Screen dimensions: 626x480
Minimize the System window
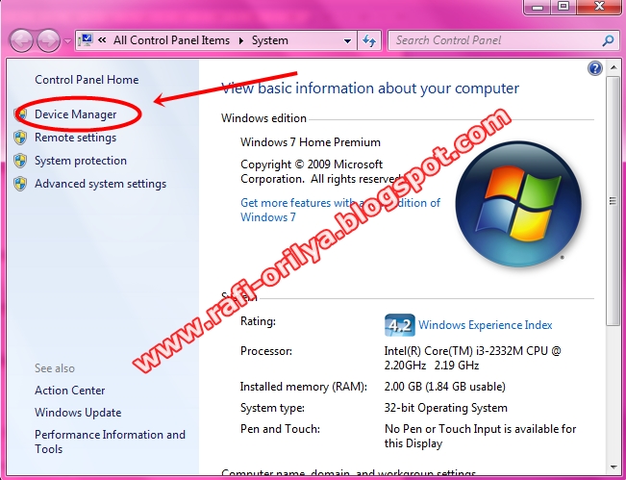tap(538, 7)
